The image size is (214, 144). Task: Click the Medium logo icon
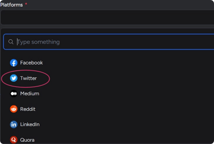[x=14, y=94]
